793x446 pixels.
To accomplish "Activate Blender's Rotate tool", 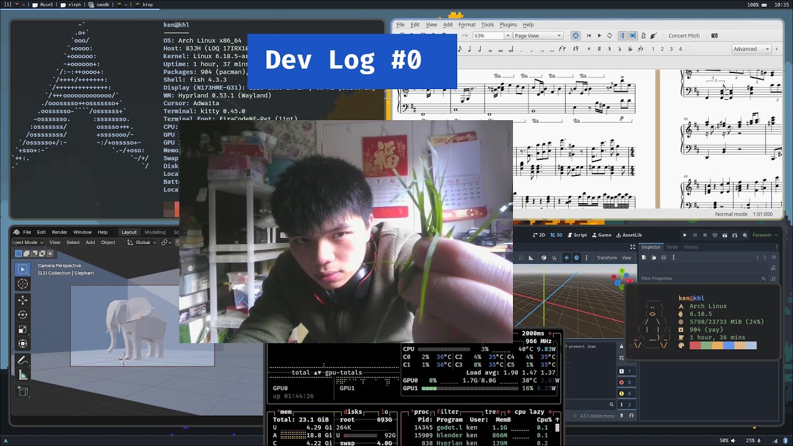I will coord(22,315).
